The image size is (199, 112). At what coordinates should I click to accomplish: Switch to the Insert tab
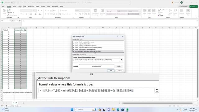pos(15,7)
